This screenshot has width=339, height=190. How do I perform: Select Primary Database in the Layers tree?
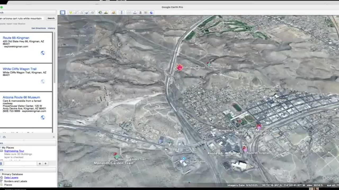pos(12,174)
